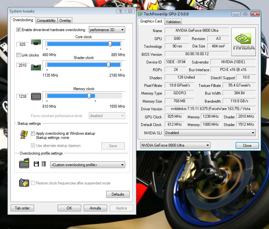Click the Subvendor value NVIDIA (10DE)

pos(233,62)
